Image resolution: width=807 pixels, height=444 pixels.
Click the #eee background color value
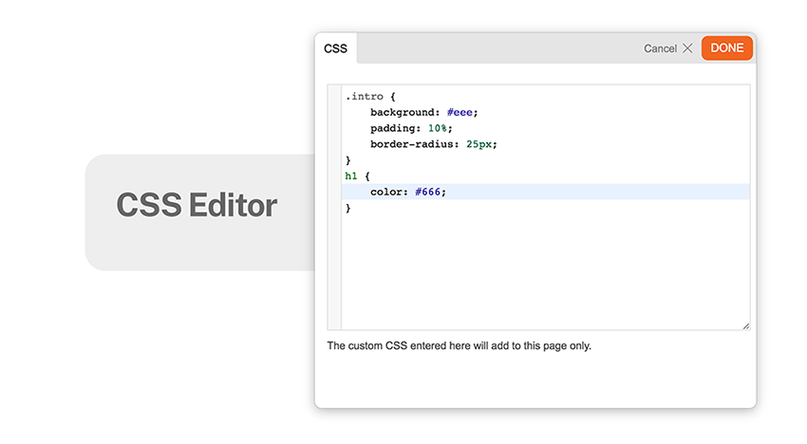460,112
